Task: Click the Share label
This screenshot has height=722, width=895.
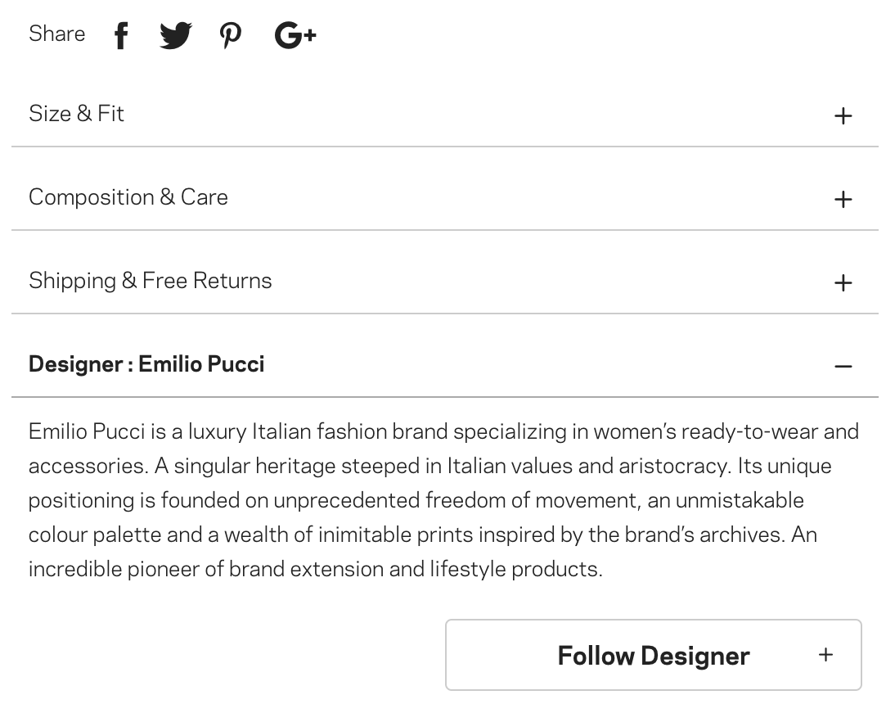Action: point(57,34)
